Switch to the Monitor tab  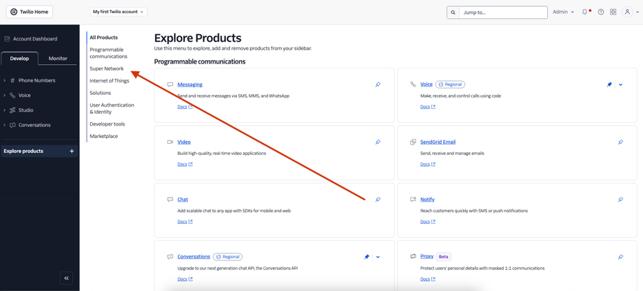(58, 59)
